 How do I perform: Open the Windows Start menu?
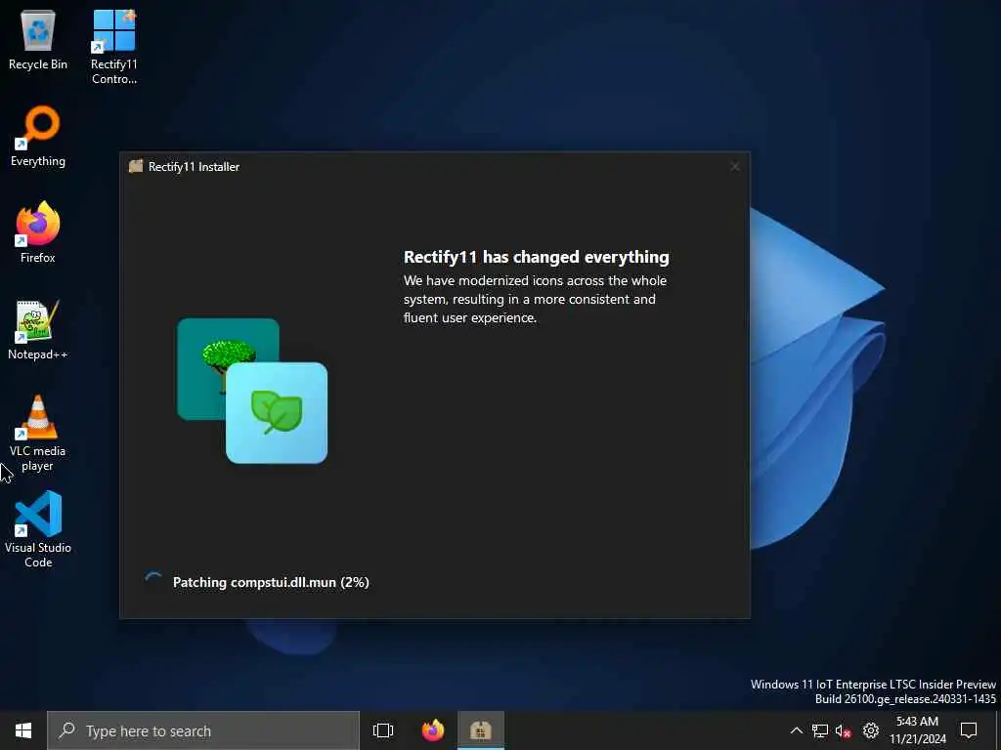click(23, 730)
